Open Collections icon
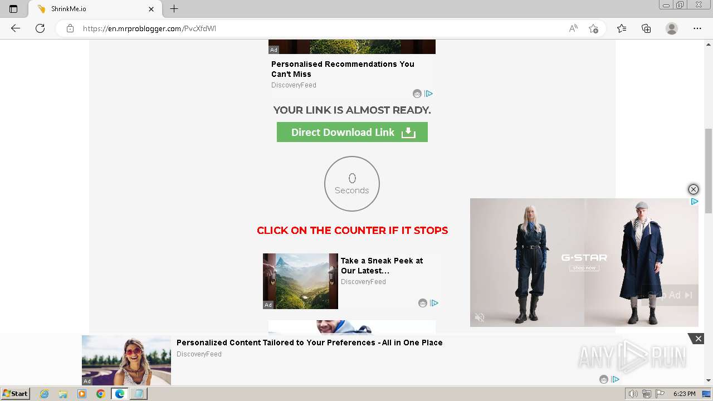This screenshot has width=713, height=401. 646,28
